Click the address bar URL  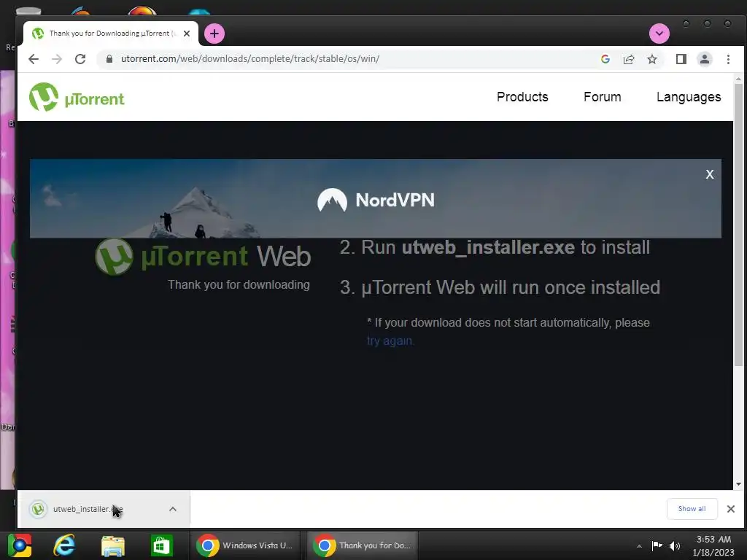[x=249, y=59]
